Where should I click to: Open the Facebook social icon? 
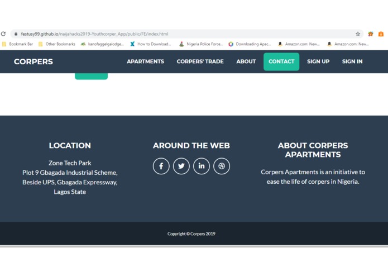(161, 166)
